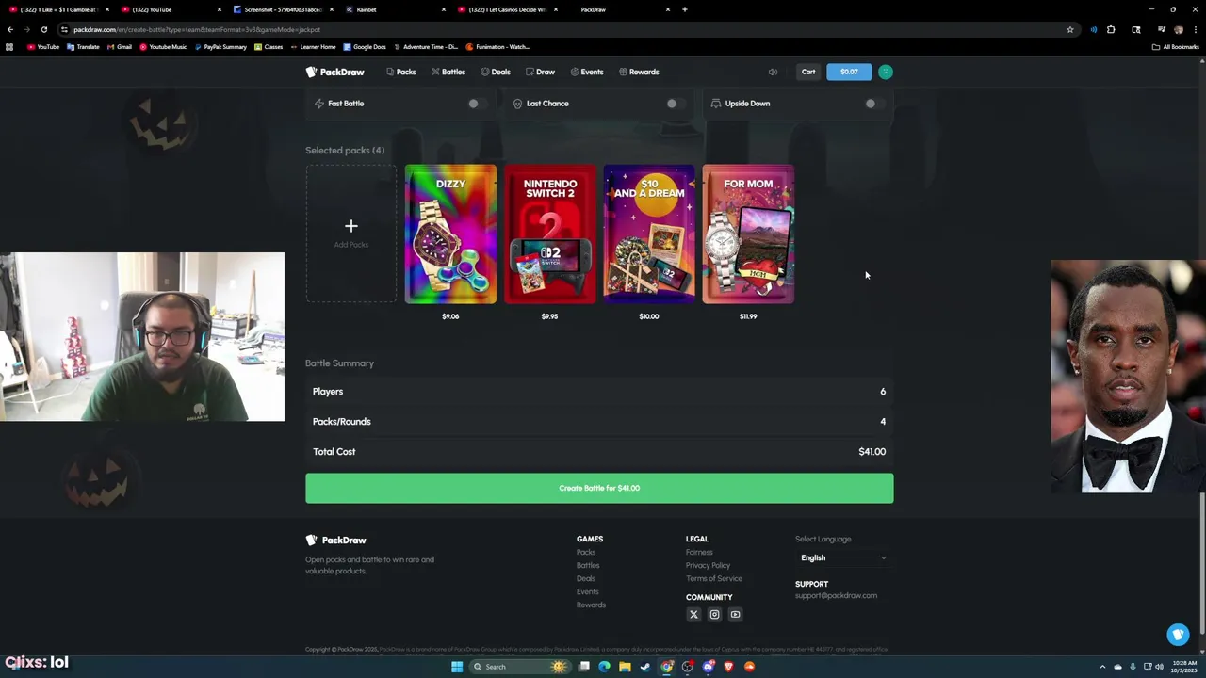Open the Funimation bookmark
Viewport: 1206px width, 678px height.
click(497, 46)
